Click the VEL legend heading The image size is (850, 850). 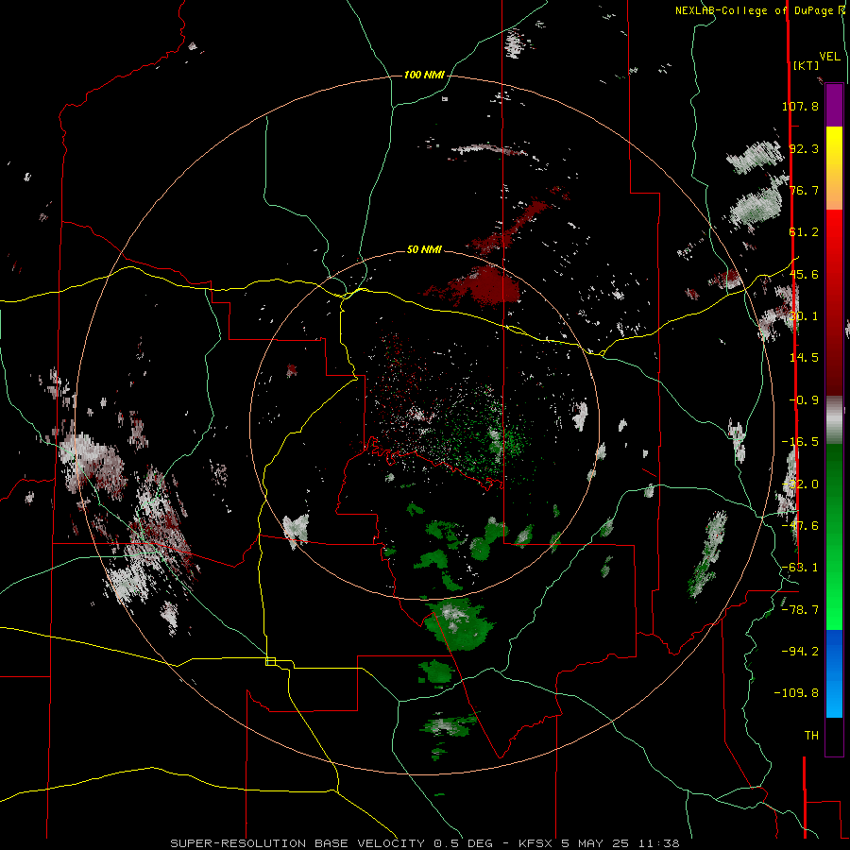pos(830,57)
